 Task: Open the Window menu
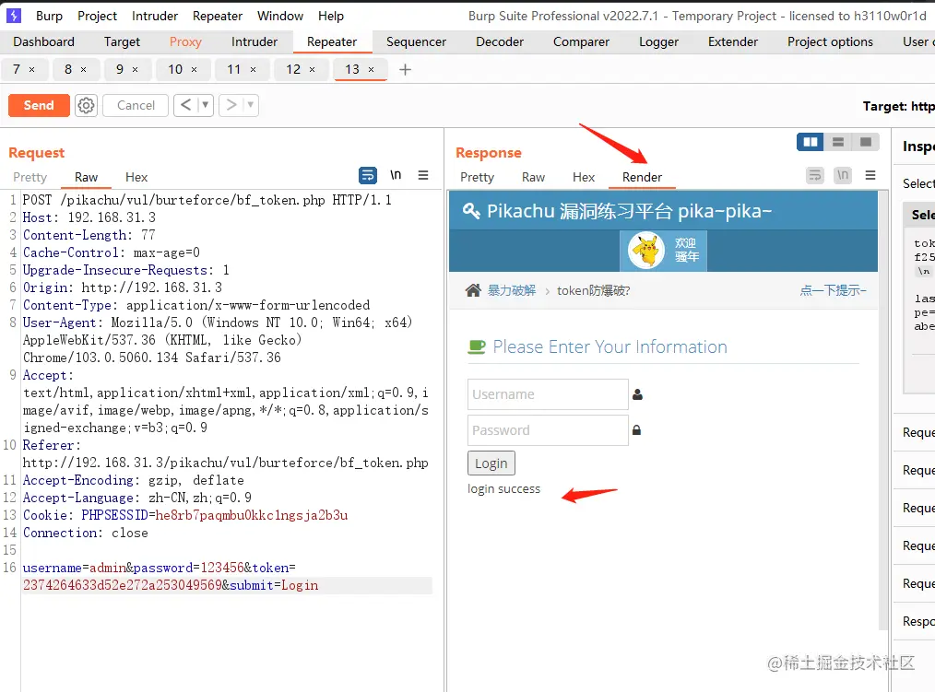280,16
